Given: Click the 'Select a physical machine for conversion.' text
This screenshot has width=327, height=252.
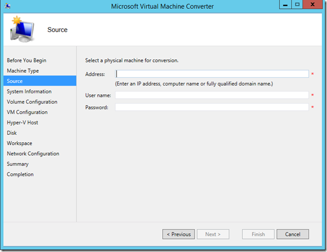Looking at the screenshot, I should (x=132, y=60).
